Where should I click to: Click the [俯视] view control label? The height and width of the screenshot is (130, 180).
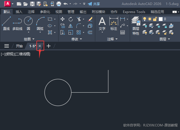click(10, 54)
